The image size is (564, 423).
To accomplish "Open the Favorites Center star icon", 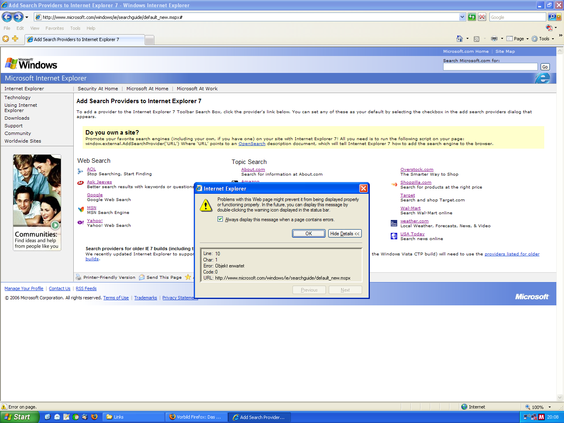I will click(6, 39).
